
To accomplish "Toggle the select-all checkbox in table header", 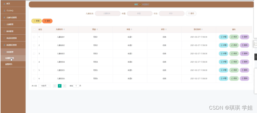I will (34, 29).
